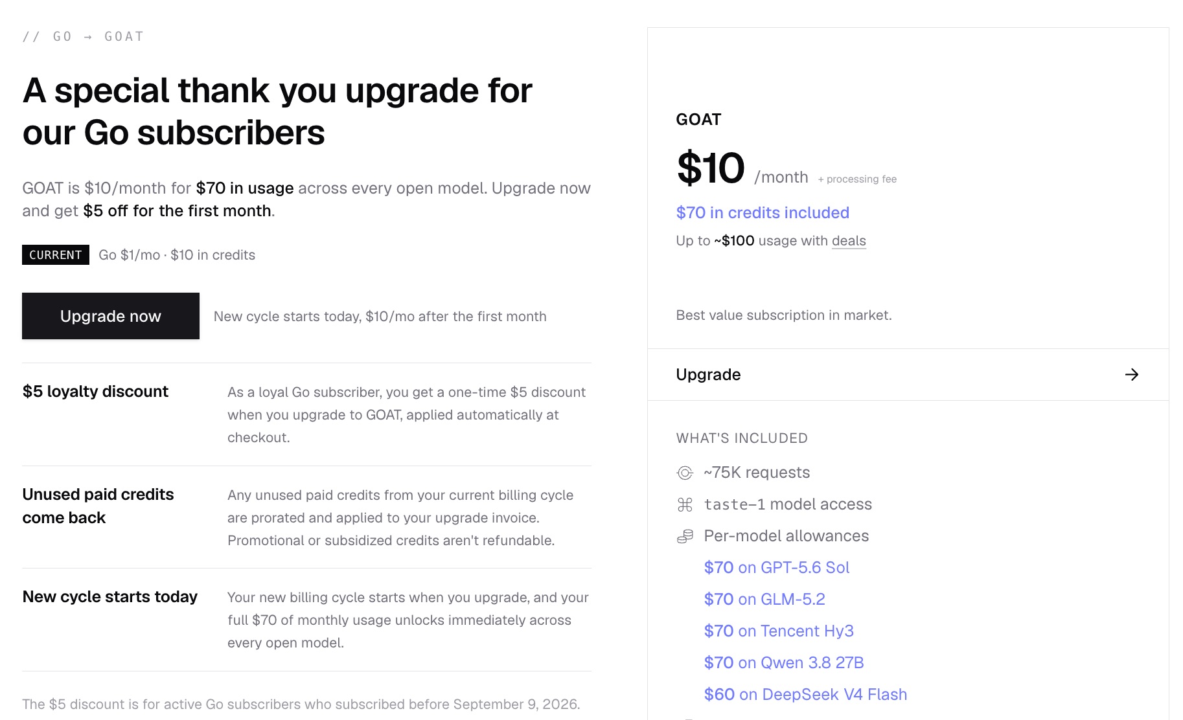Open the $70 on Qwen 3.8 27B link

coord(784,663)
